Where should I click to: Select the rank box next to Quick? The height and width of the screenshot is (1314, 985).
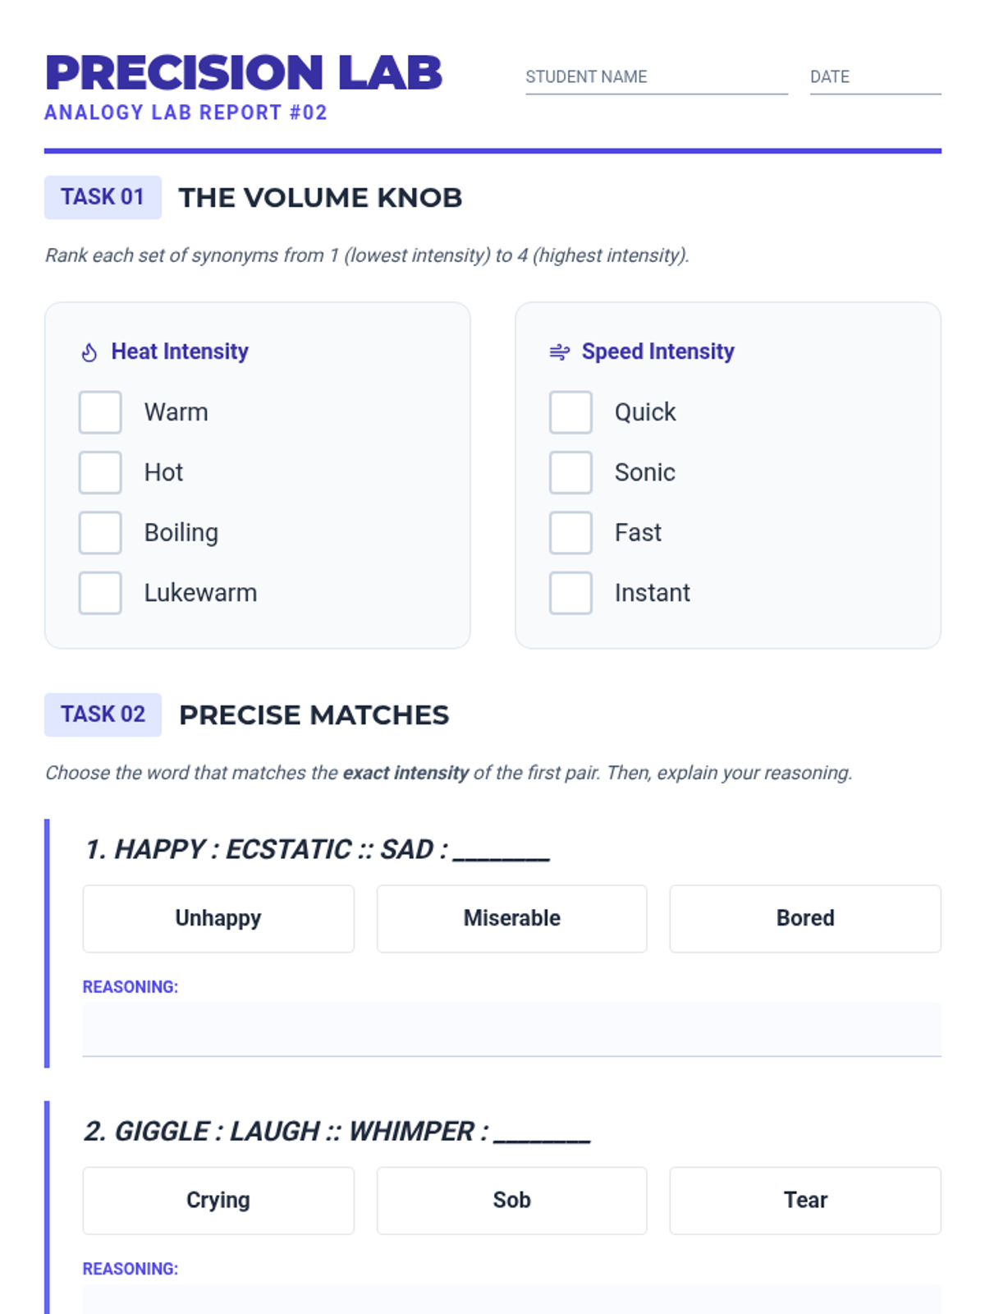(x=570, y=412)
